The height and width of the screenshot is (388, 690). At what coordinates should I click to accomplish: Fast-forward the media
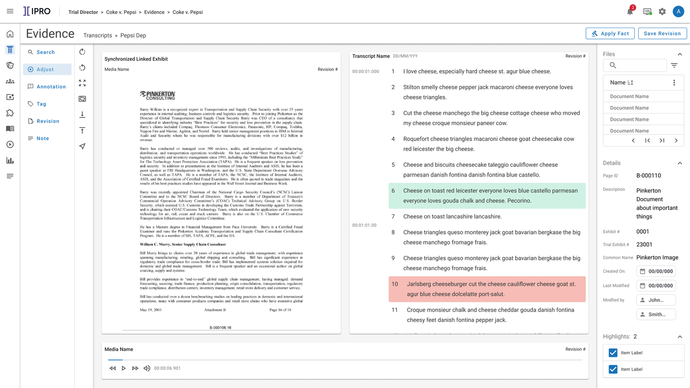(x=135, y=368)
